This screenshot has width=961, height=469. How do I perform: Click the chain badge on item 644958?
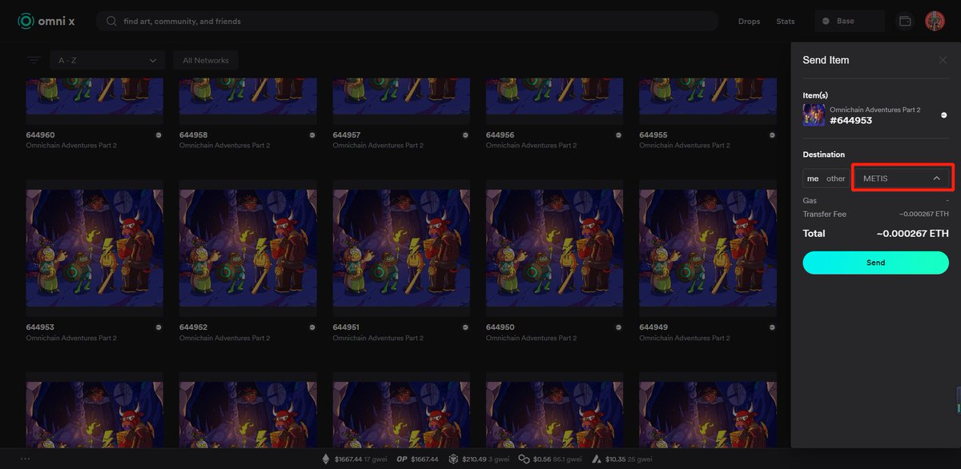coord(312,135)
